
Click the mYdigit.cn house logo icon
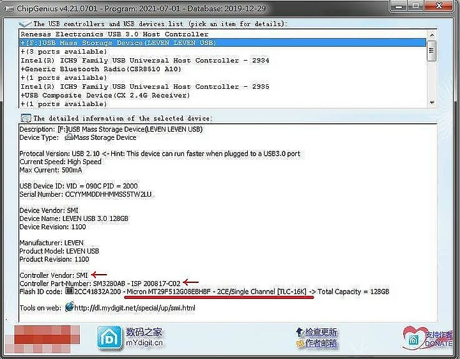tap(109, 338)
